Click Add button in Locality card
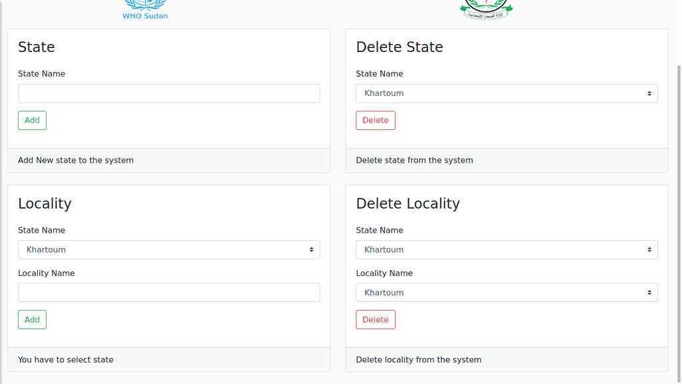 32,319
